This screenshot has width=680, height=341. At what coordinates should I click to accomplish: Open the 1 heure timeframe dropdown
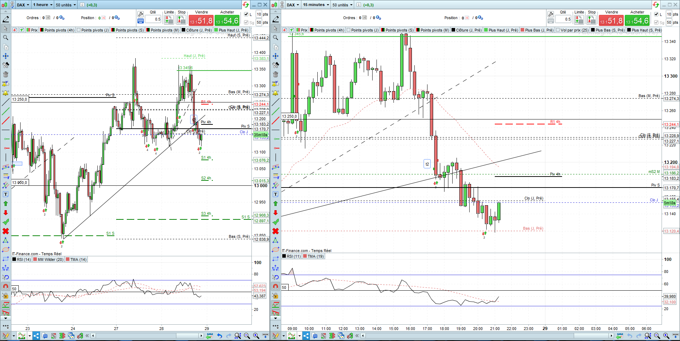pyautogui.click(x=43, y=5)
